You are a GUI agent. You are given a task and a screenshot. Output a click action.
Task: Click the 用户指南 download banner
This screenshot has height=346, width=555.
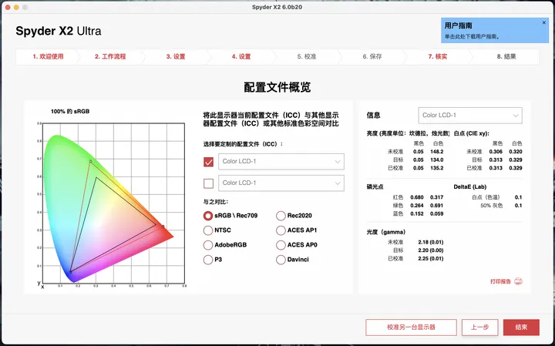point(495,30)
